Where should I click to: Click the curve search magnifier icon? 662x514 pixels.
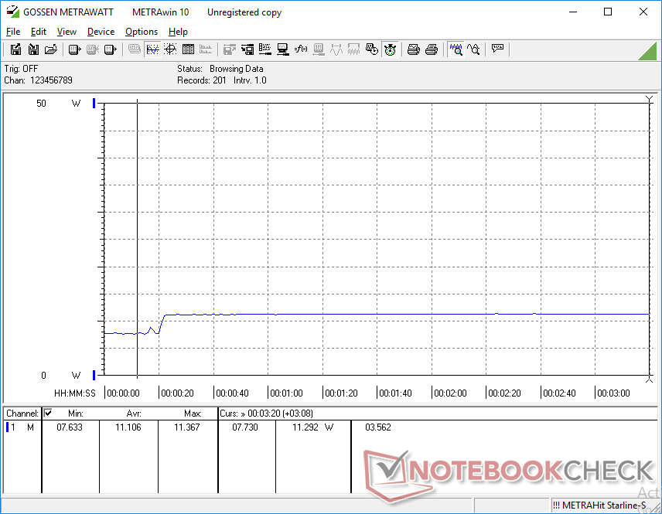pos(474,49)
